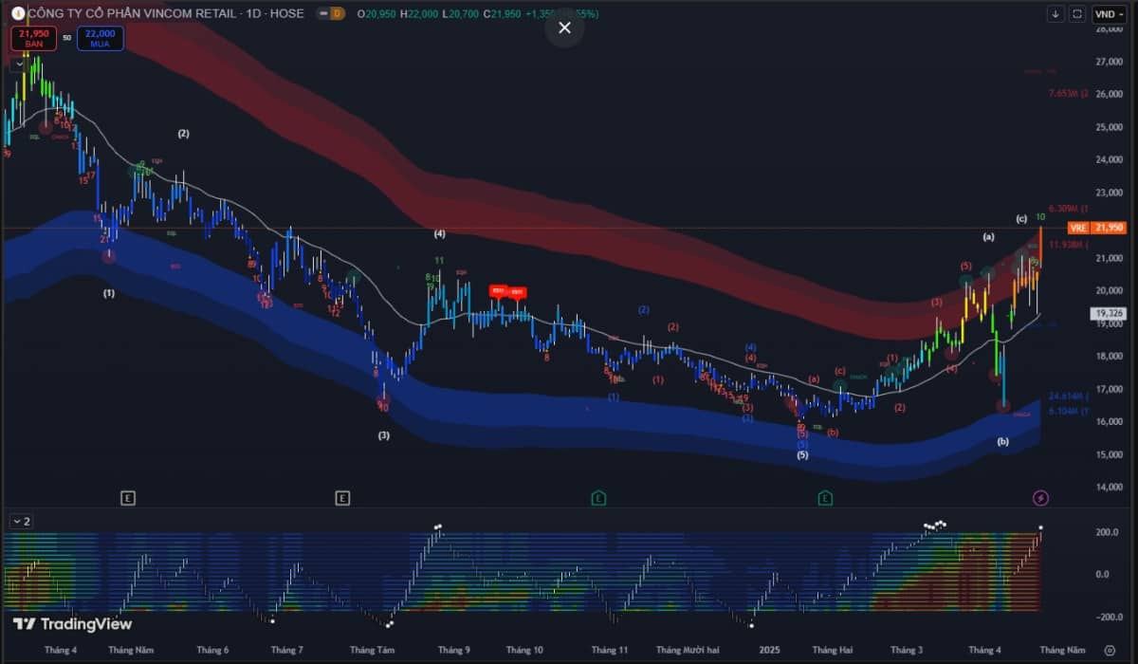
Task: Click the red 21,950 BÁN sell button
Action: pos(33,38)
